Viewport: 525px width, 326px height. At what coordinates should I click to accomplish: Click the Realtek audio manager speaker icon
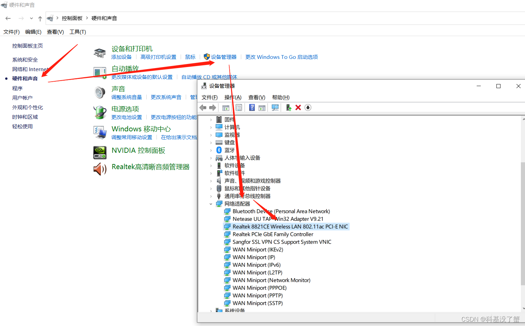(100, 169)
